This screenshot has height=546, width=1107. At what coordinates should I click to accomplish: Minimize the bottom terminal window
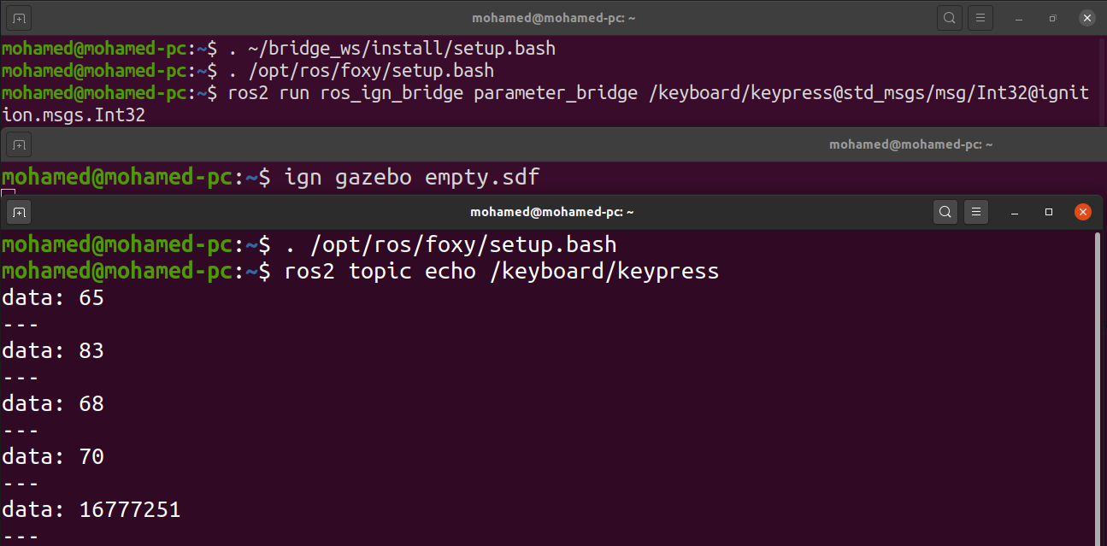pos(1014,211)
